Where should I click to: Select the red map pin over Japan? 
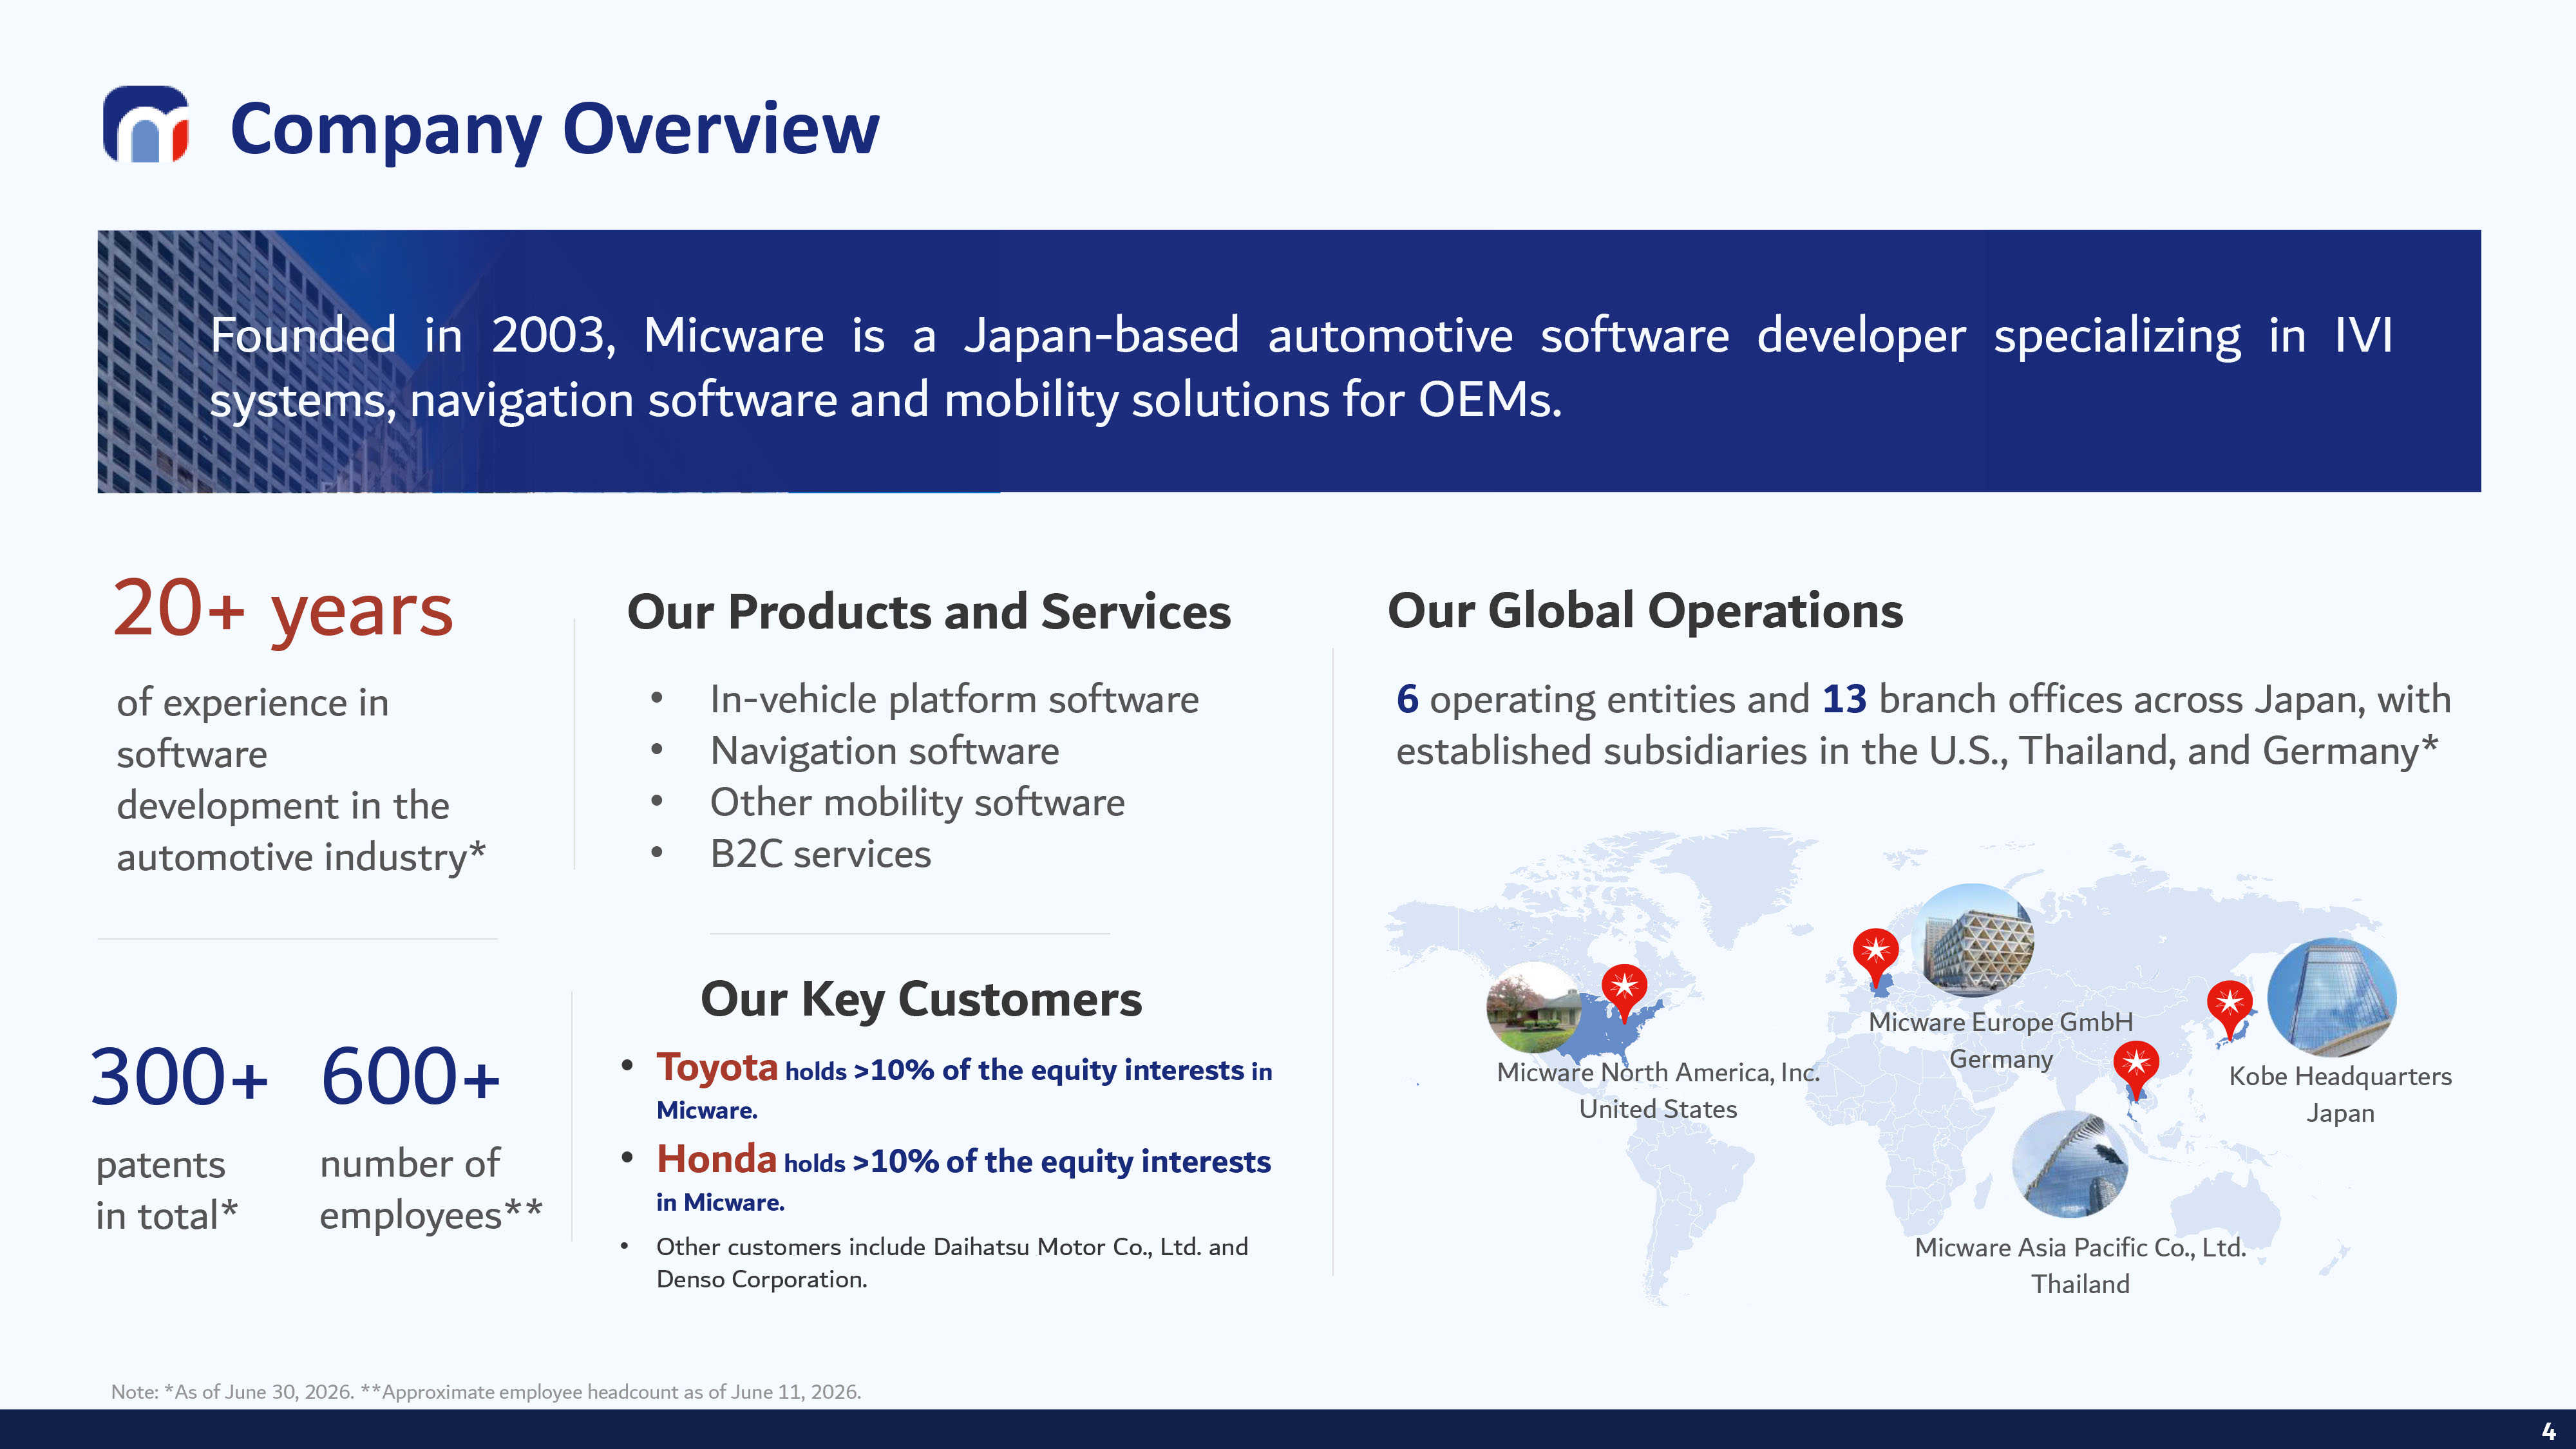coord(2229,1010)
